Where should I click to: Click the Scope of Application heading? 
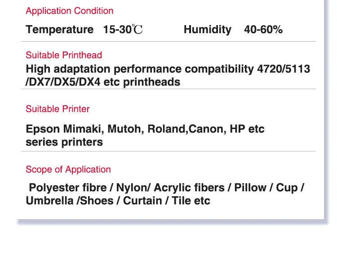tap(68, 169)
